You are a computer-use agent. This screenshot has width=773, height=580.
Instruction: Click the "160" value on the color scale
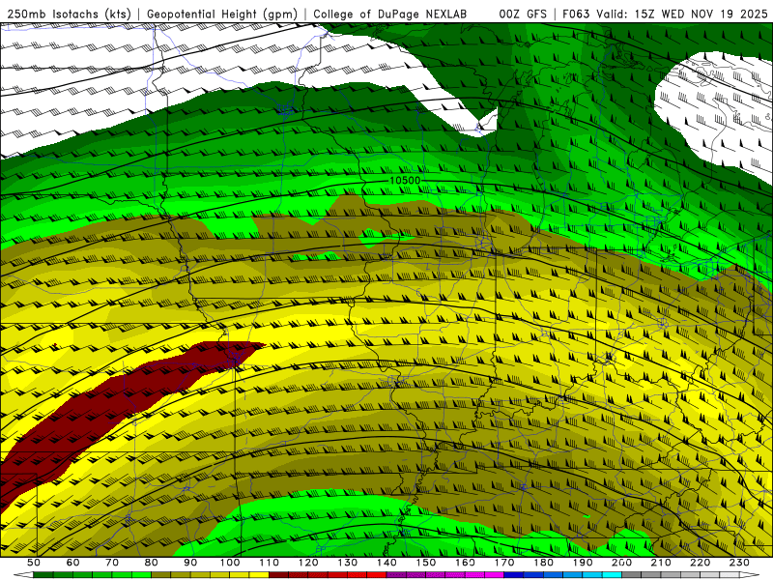[x=466, y=563]
